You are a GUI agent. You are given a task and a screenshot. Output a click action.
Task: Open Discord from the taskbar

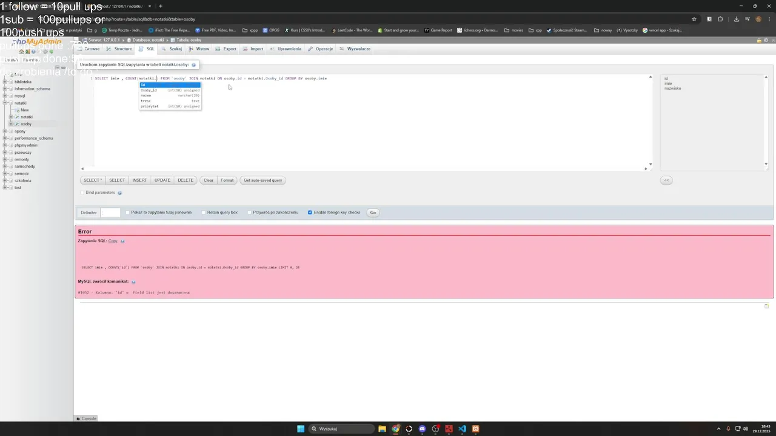click(422, 429)
